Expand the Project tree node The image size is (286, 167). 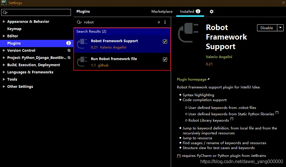4,57
